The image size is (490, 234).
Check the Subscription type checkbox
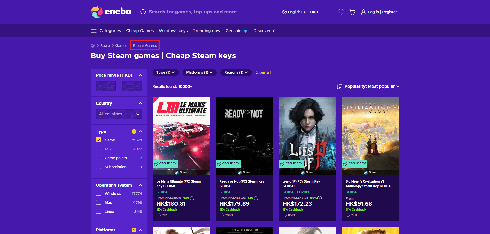point(99,167)
